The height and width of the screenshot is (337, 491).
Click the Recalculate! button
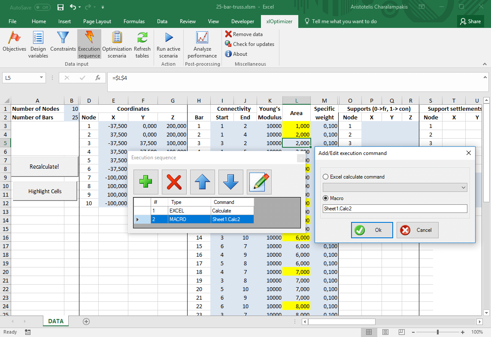pos(44,167)
